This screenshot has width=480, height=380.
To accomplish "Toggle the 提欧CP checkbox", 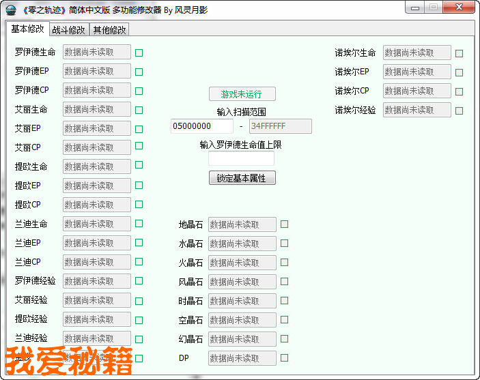I will (139, 204).
